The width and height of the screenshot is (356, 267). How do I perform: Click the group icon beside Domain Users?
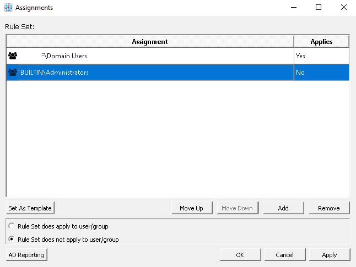13,56
